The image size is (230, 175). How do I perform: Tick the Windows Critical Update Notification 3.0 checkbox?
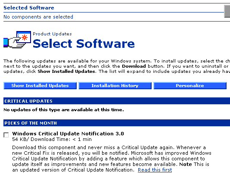coord(6,135)
